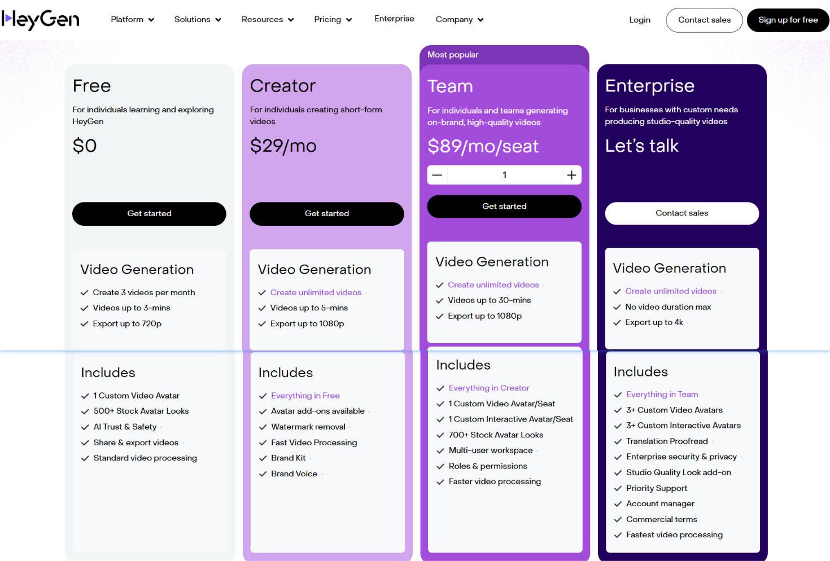The height and width of the screenshot is (561, 830).
Task: Click Commercial terms item
Action: (x=661, y=519)
